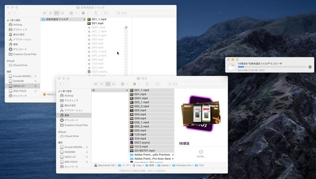The height and width of the screenshot is (179, 316).
Task: Open group-by dropdown in 13.0 window
Action: click(x=124, y=84)
